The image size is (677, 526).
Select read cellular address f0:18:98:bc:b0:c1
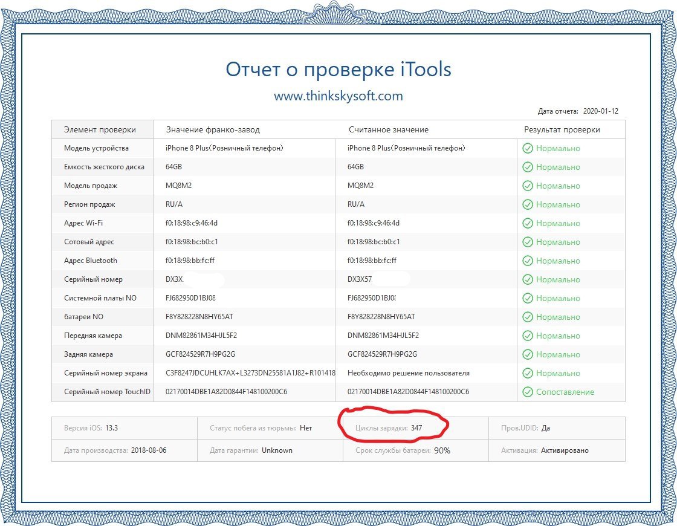374,242
